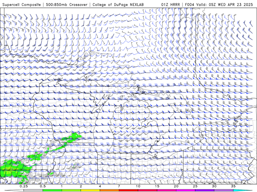The width and height of the screenshot is (257, 192).
Task: Select the magenta swatch between 20 and 25
Action: point(186,190)
